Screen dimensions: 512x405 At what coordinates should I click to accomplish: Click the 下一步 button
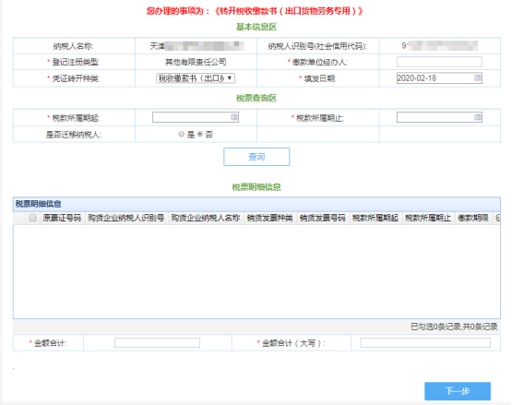(x=458, y=391)
